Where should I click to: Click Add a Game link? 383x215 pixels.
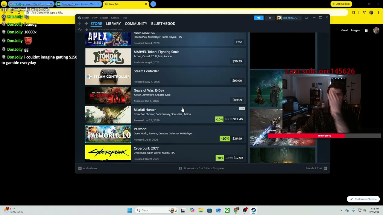coord(90,168)
